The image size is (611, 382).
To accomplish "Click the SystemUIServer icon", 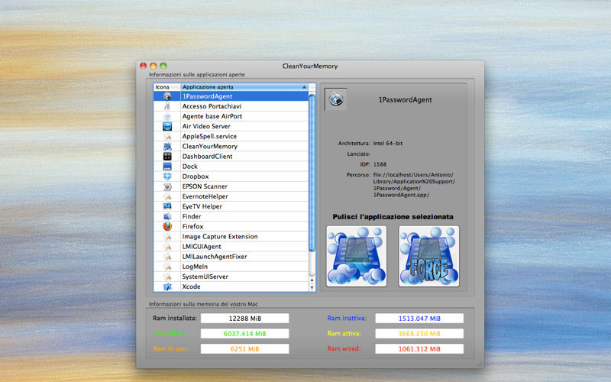I will coord(167,277).
